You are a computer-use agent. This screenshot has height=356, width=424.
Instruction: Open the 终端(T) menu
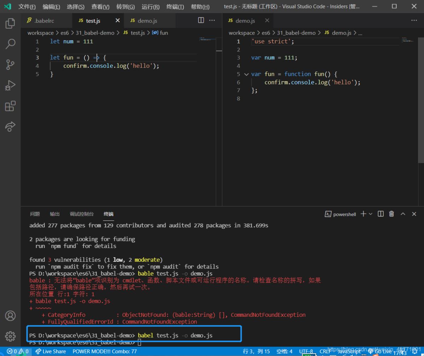[x=175, y=7]
